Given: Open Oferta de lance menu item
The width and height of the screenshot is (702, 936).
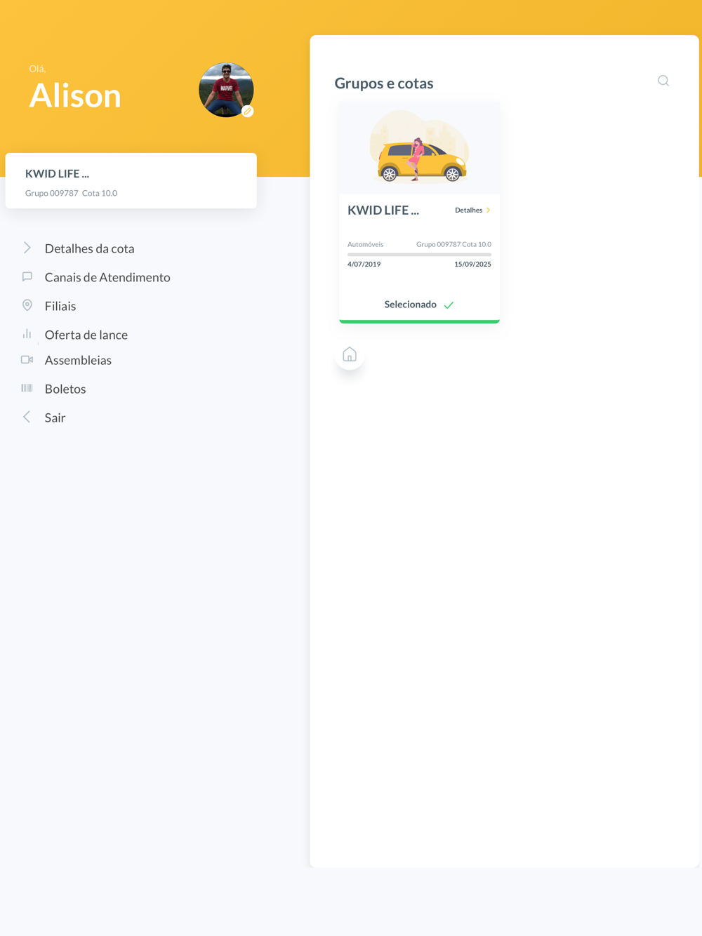Looking at the screenshot, I should (x=86, y=335).
